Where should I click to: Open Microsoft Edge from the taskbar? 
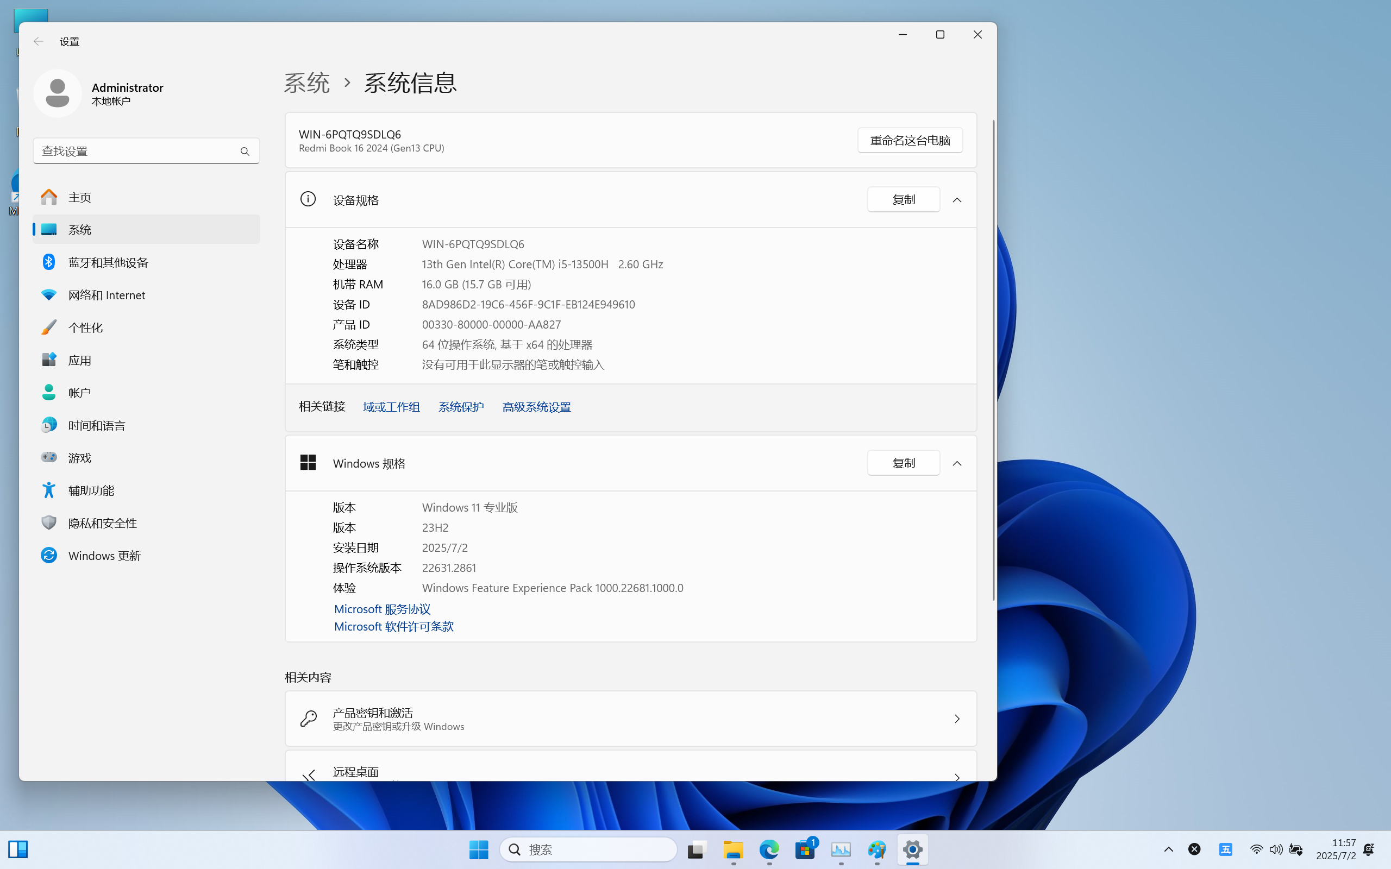pyautogui.click(x=769, y=849)
